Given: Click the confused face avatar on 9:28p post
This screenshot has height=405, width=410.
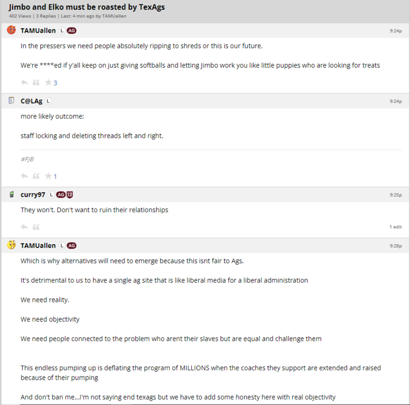Looking at the screenshot, I should [x=11, y=245].
